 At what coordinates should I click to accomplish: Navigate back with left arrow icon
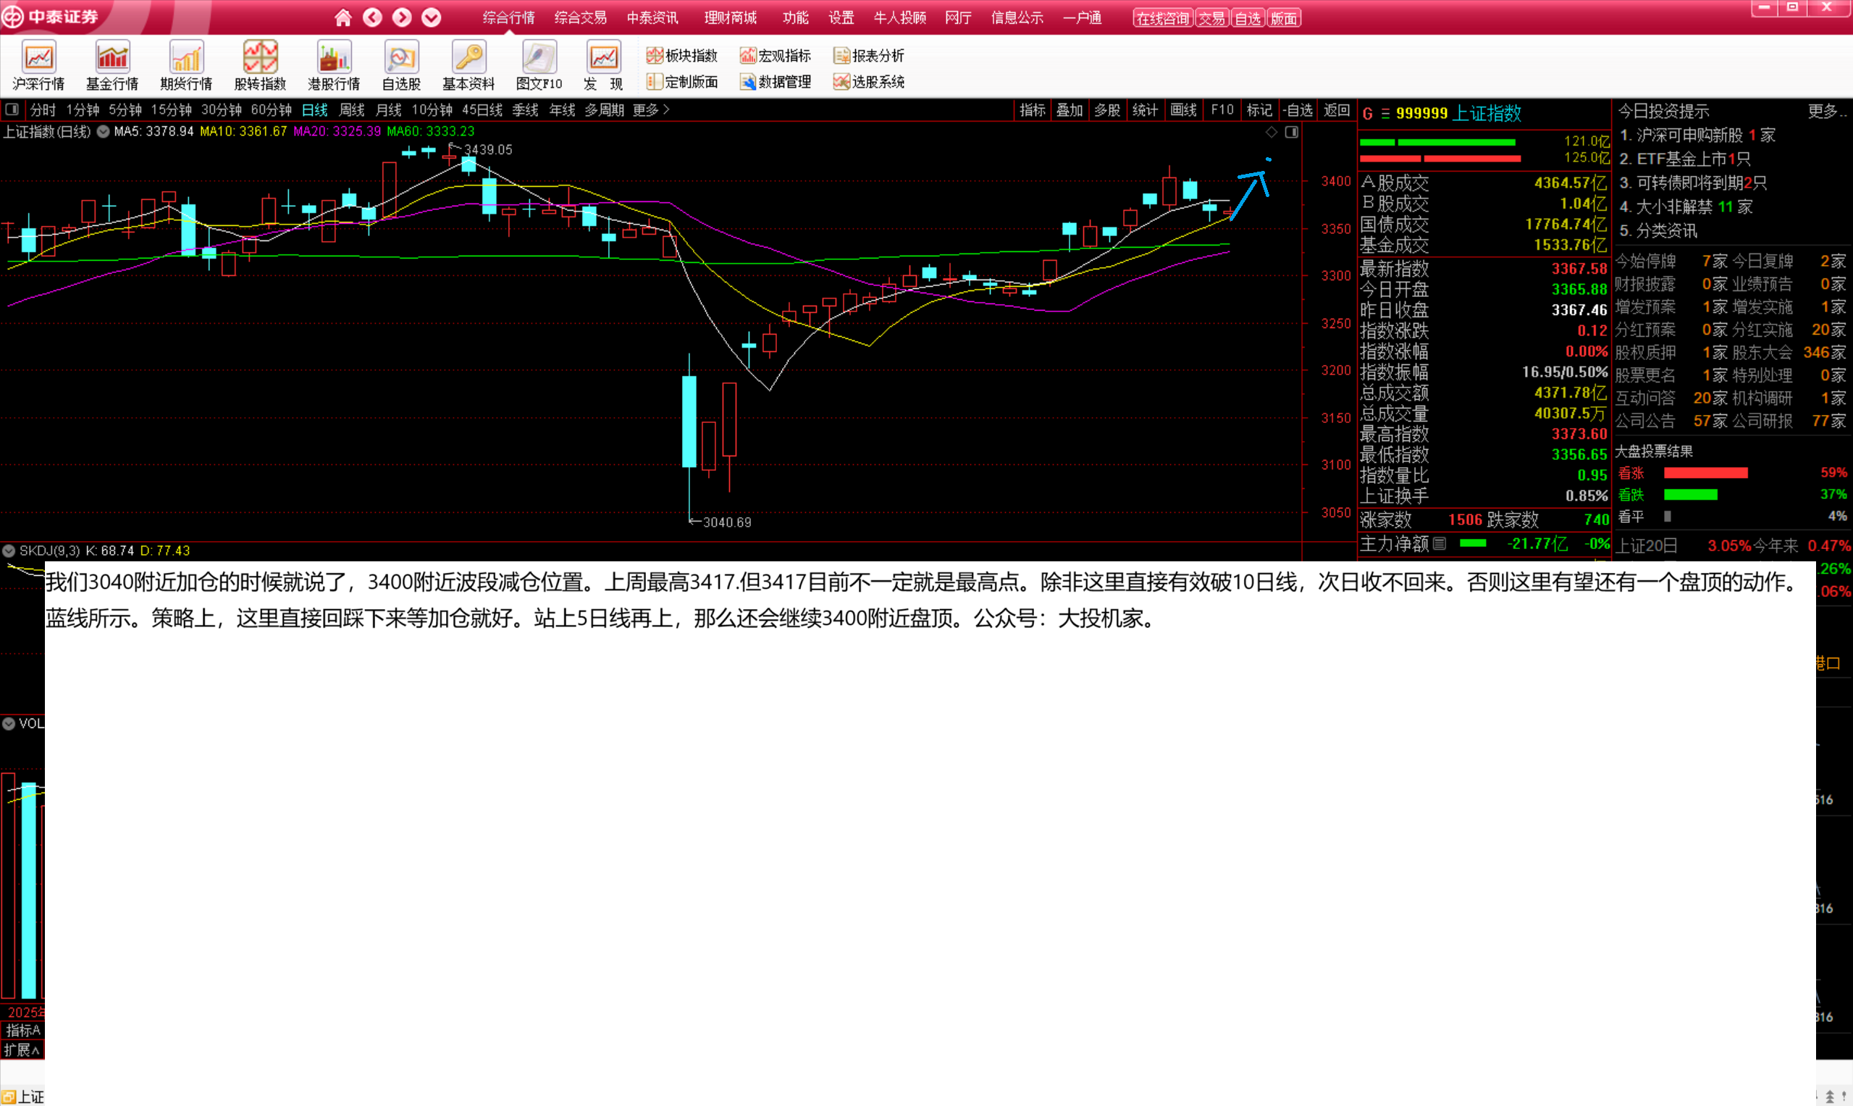pyautogui.click(x=372, y=17)
